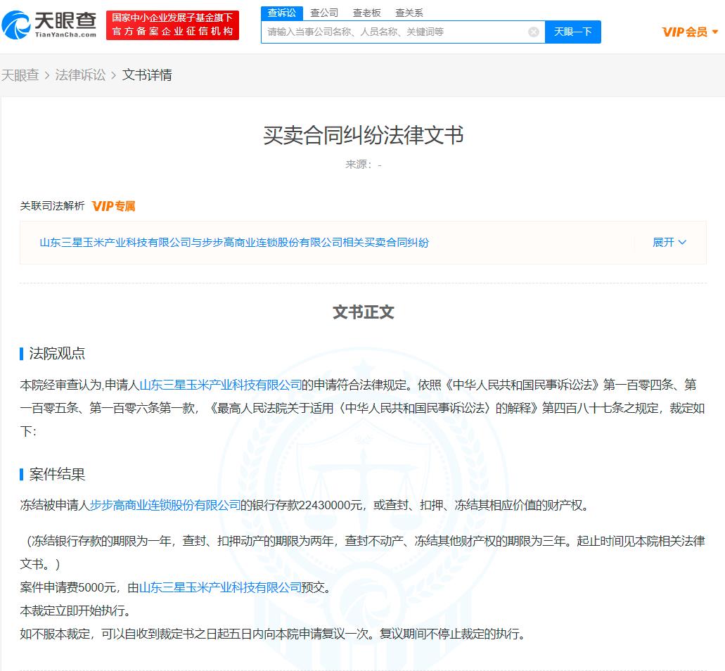Open 山东三星玉米产业科技有限公司 link after 案件申请费5000元
Viewport: 725px width, 671px height.
(x=220, y=587)
